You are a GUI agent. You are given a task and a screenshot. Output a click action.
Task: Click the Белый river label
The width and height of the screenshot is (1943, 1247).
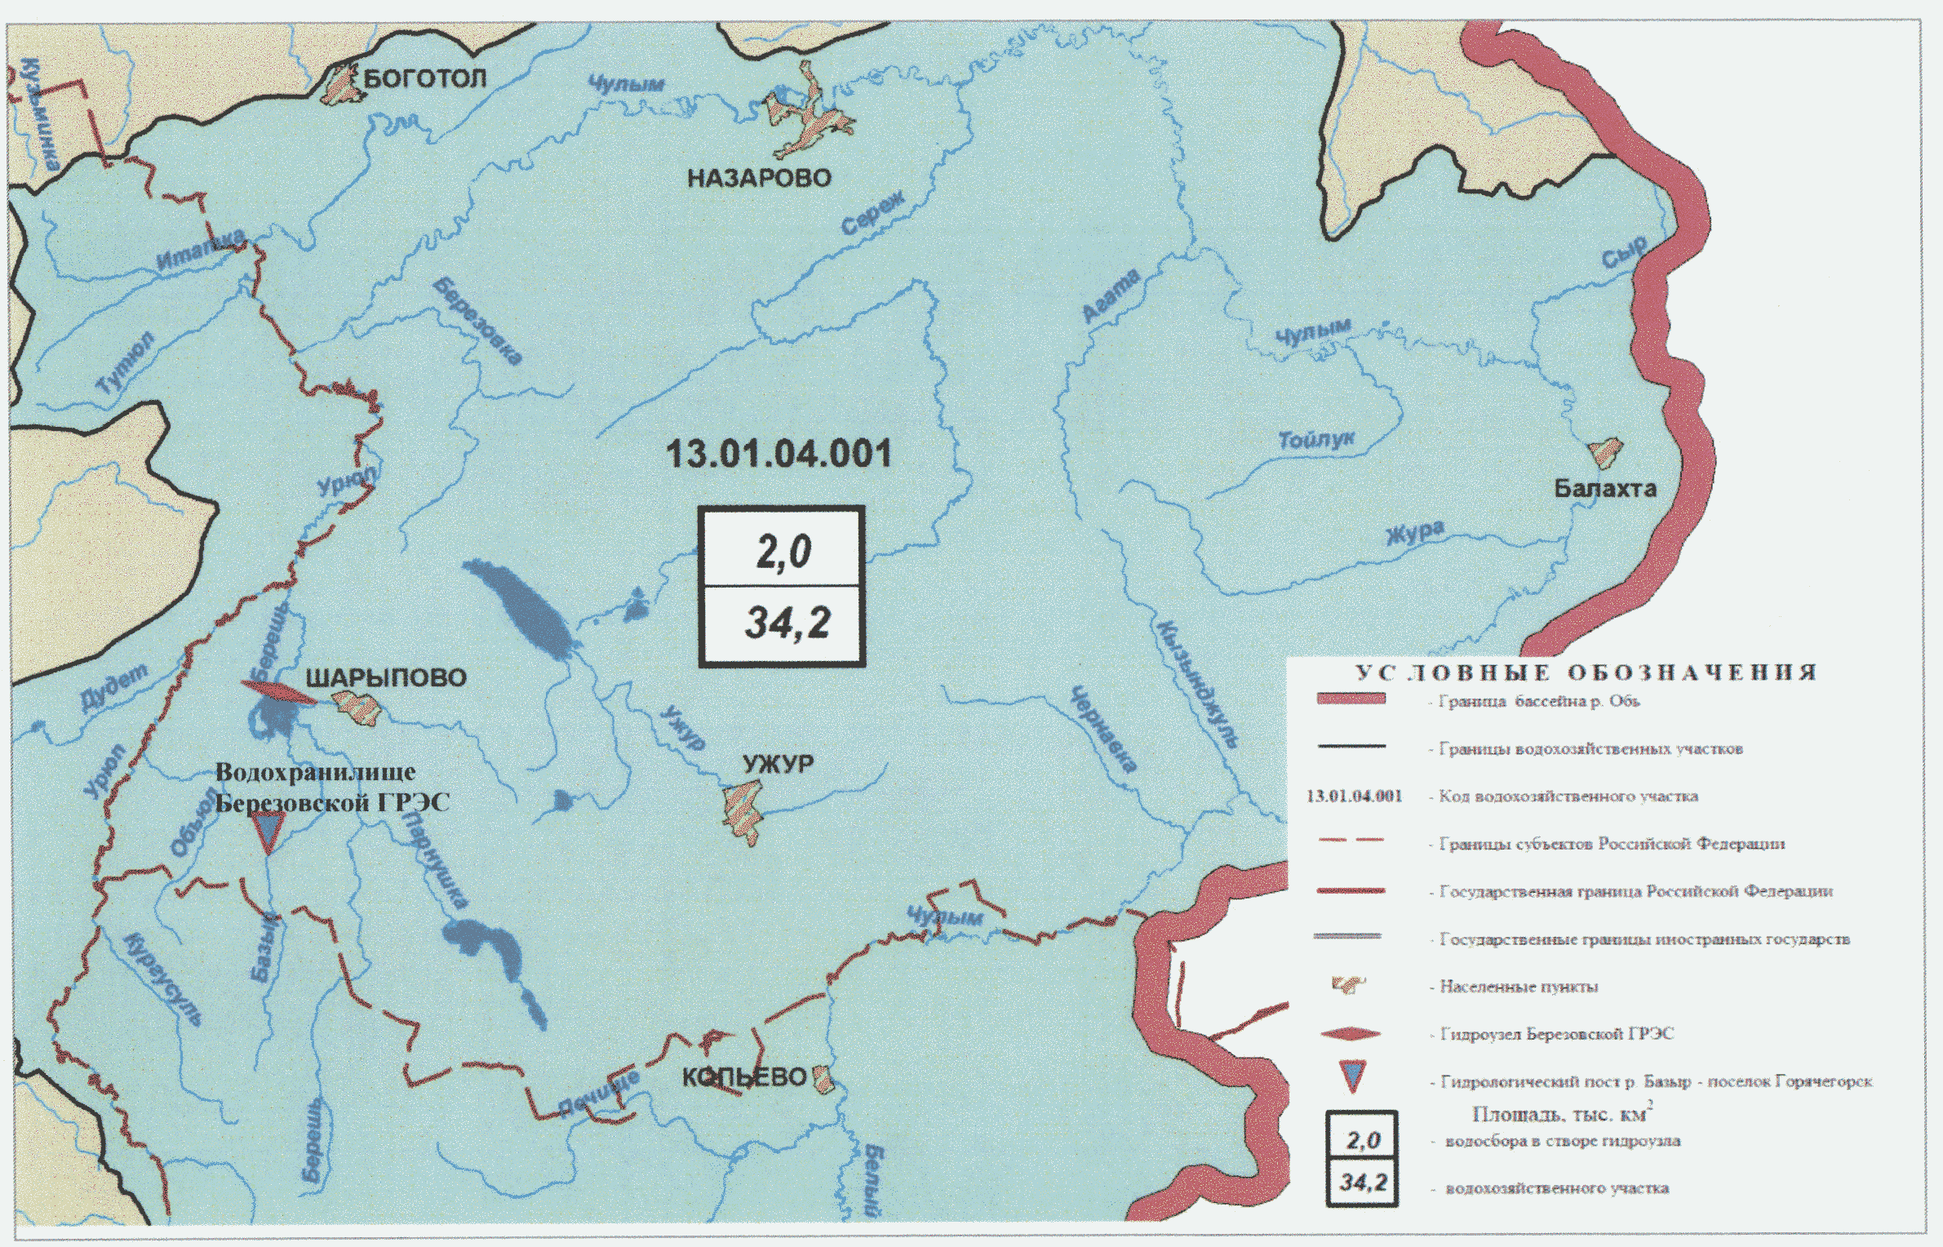[872, 1181]
